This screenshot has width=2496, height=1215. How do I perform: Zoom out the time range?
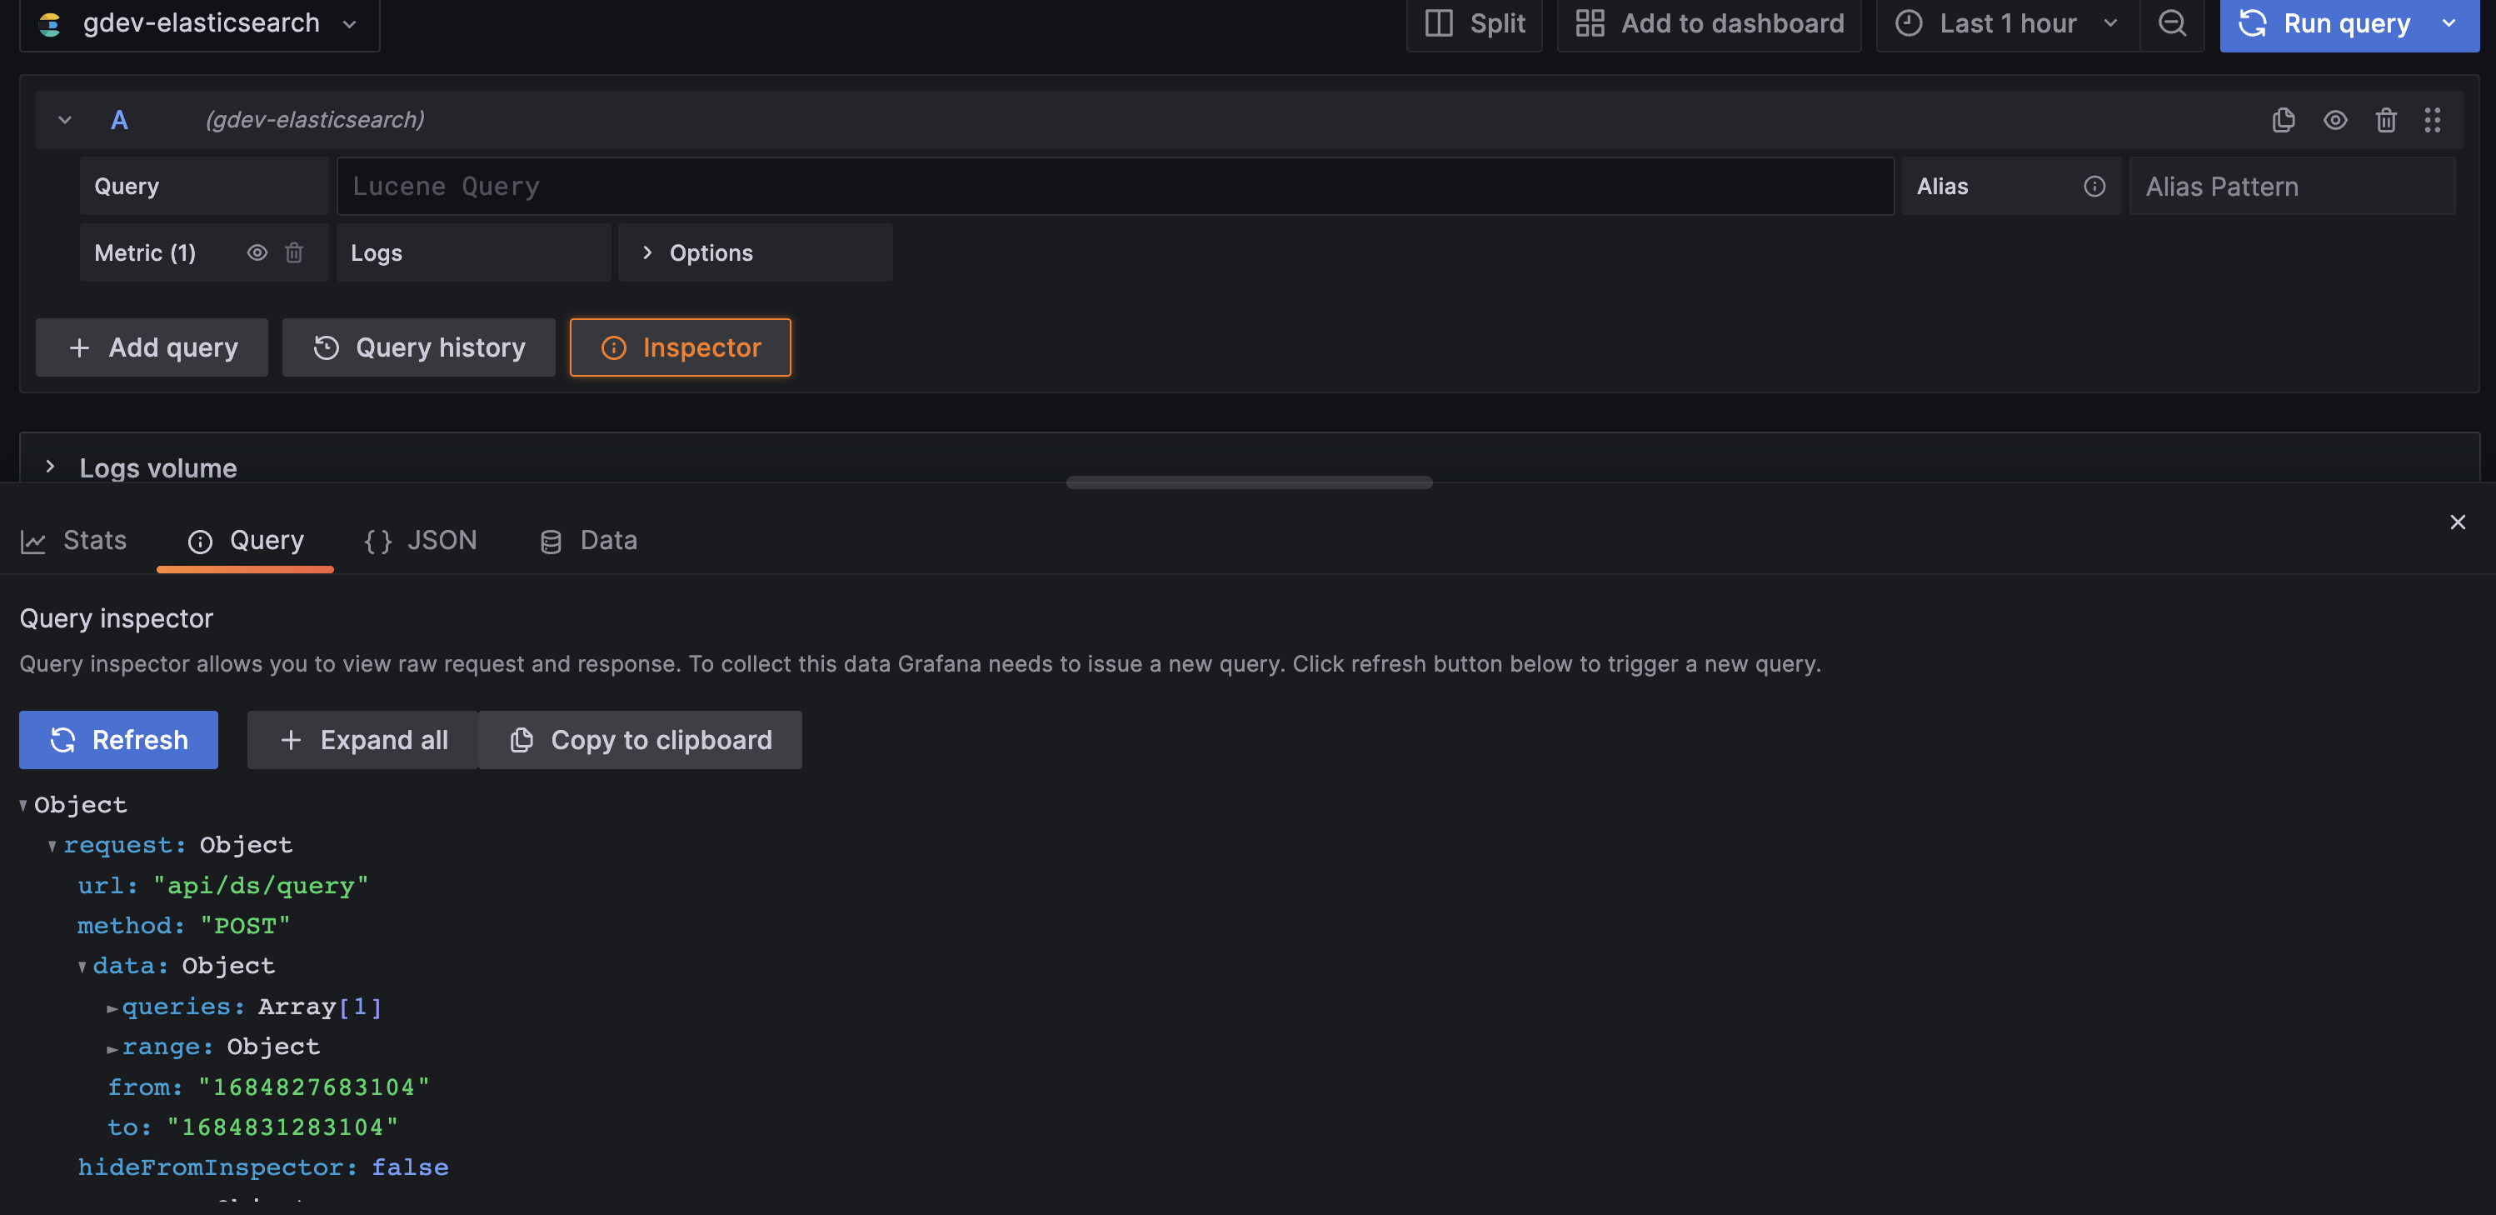pos(2174,24)
